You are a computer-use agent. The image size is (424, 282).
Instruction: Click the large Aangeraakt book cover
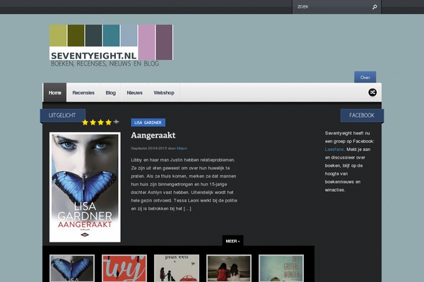pos(85,187)
